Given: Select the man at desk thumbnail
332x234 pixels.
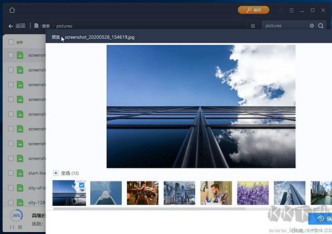Looking at the screenshot, I should tap(216, 193).
